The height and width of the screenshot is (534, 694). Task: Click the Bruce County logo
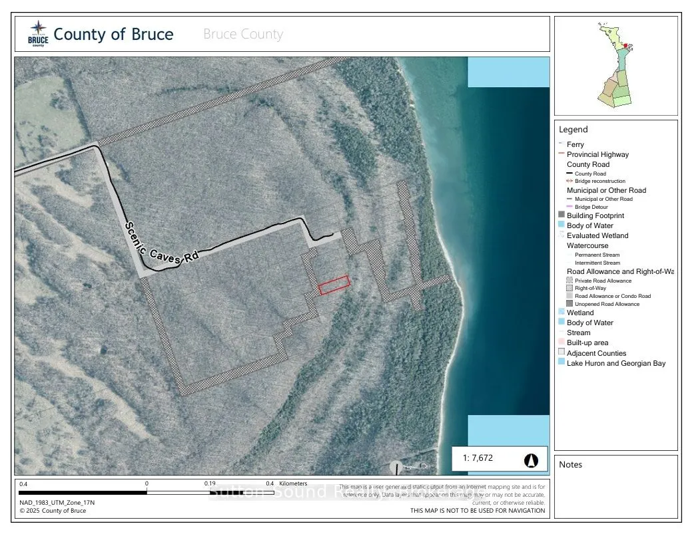point(38,33)
